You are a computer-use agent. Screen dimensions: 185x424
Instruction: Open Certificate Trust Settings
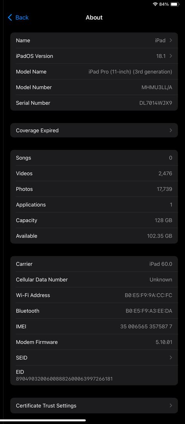point(94,406)
